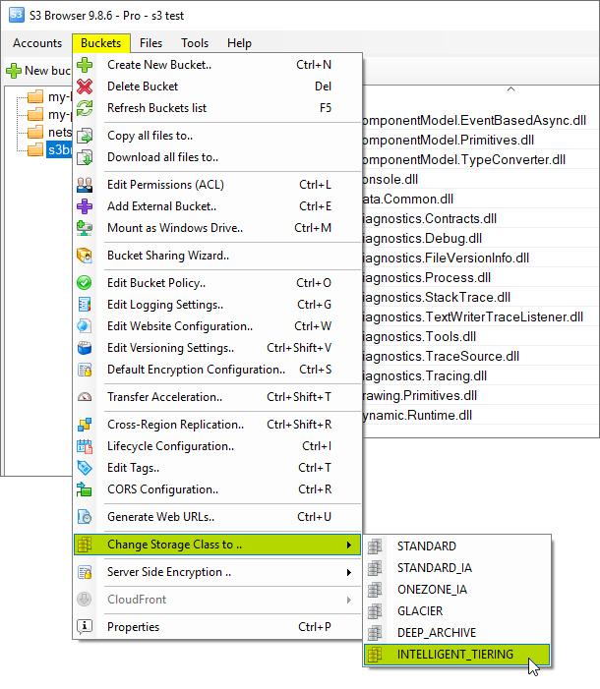Select Mount as Windows Drive.. entry

(217, 228)
